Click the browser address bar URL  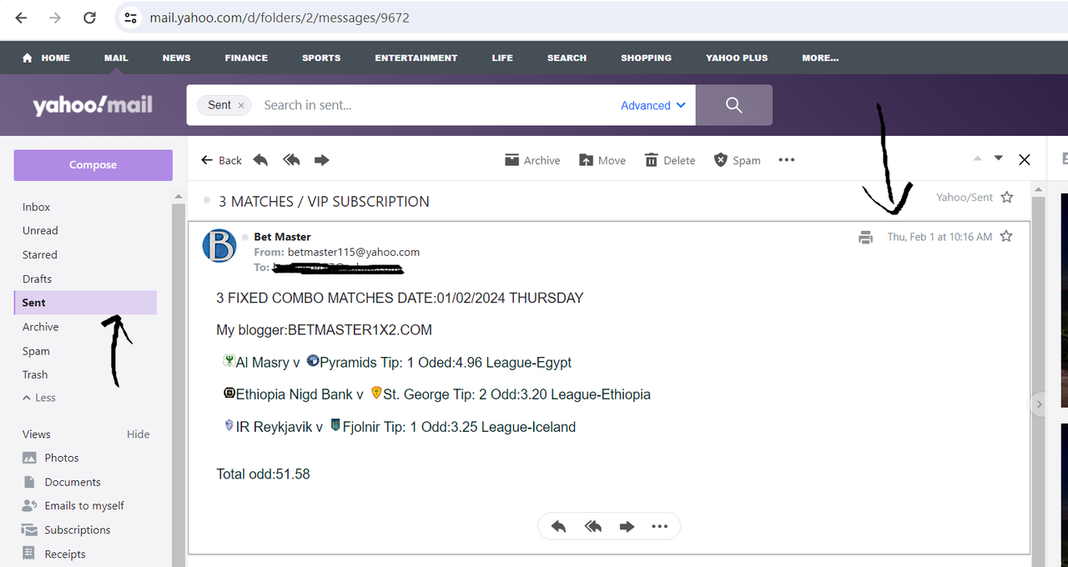280,18
